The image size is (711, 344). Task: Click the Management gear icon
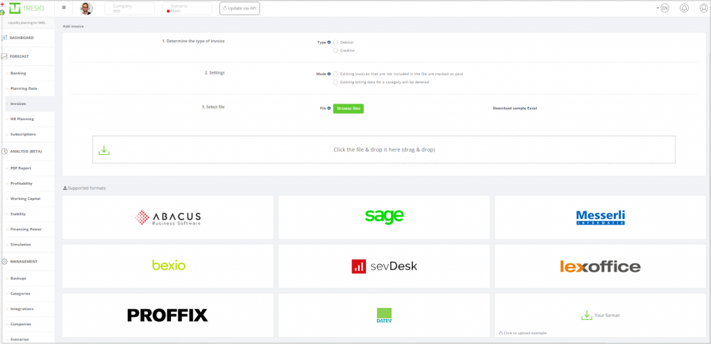[5, 261]
